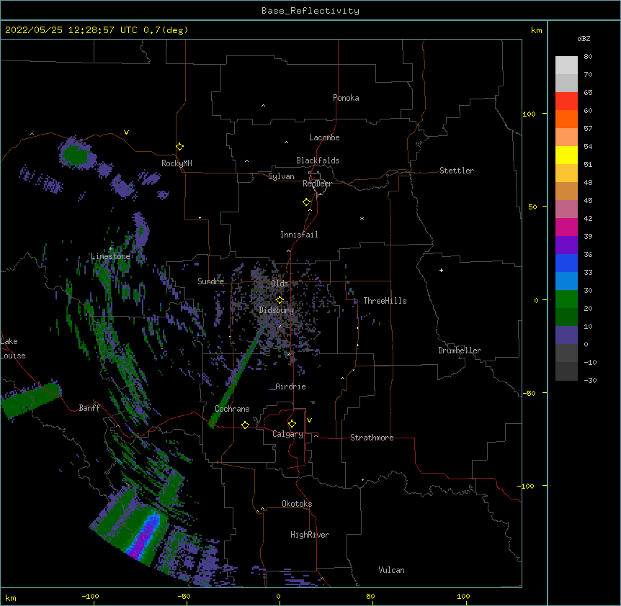Click the Okotoks label

point(297,504)
